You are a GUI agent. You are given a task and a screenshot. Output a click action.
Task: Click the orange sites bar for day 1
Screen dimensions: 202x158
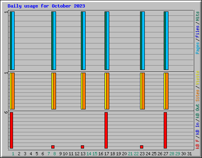point(13,91)
